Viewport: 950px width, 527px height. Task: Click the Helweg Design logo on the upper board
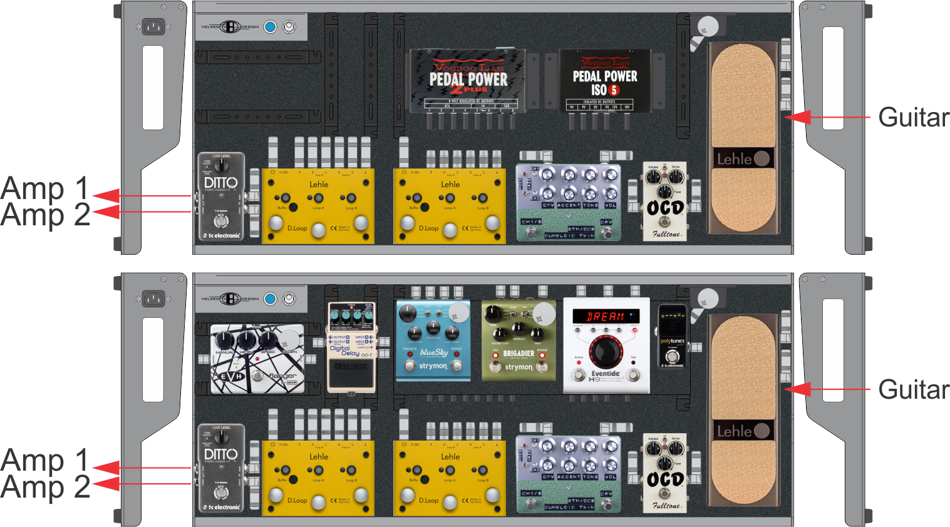click(230, 27)
